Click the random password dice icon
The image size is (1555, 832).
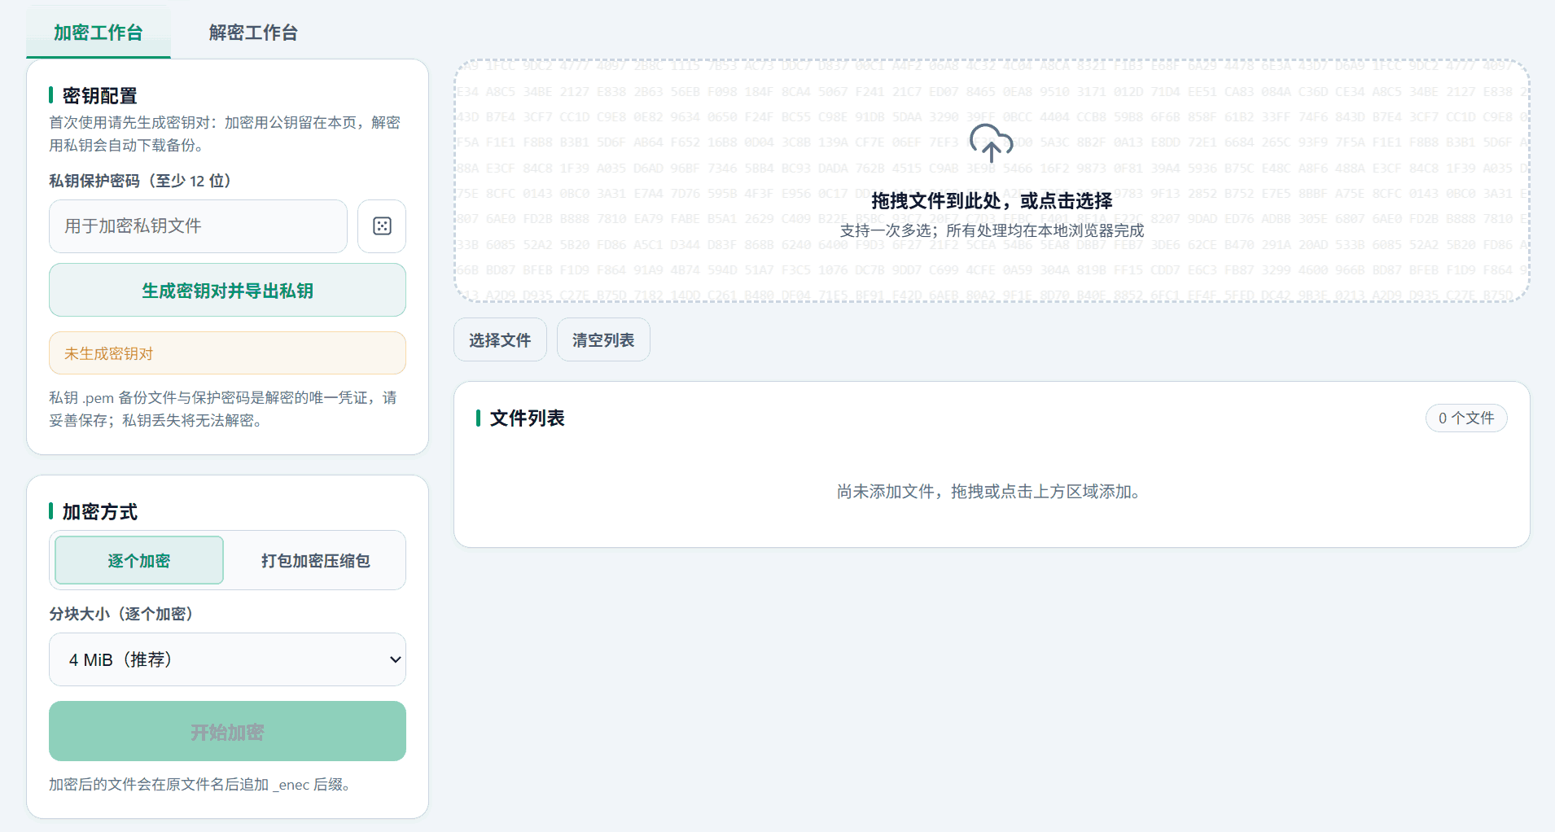click(x=382, y=226)
